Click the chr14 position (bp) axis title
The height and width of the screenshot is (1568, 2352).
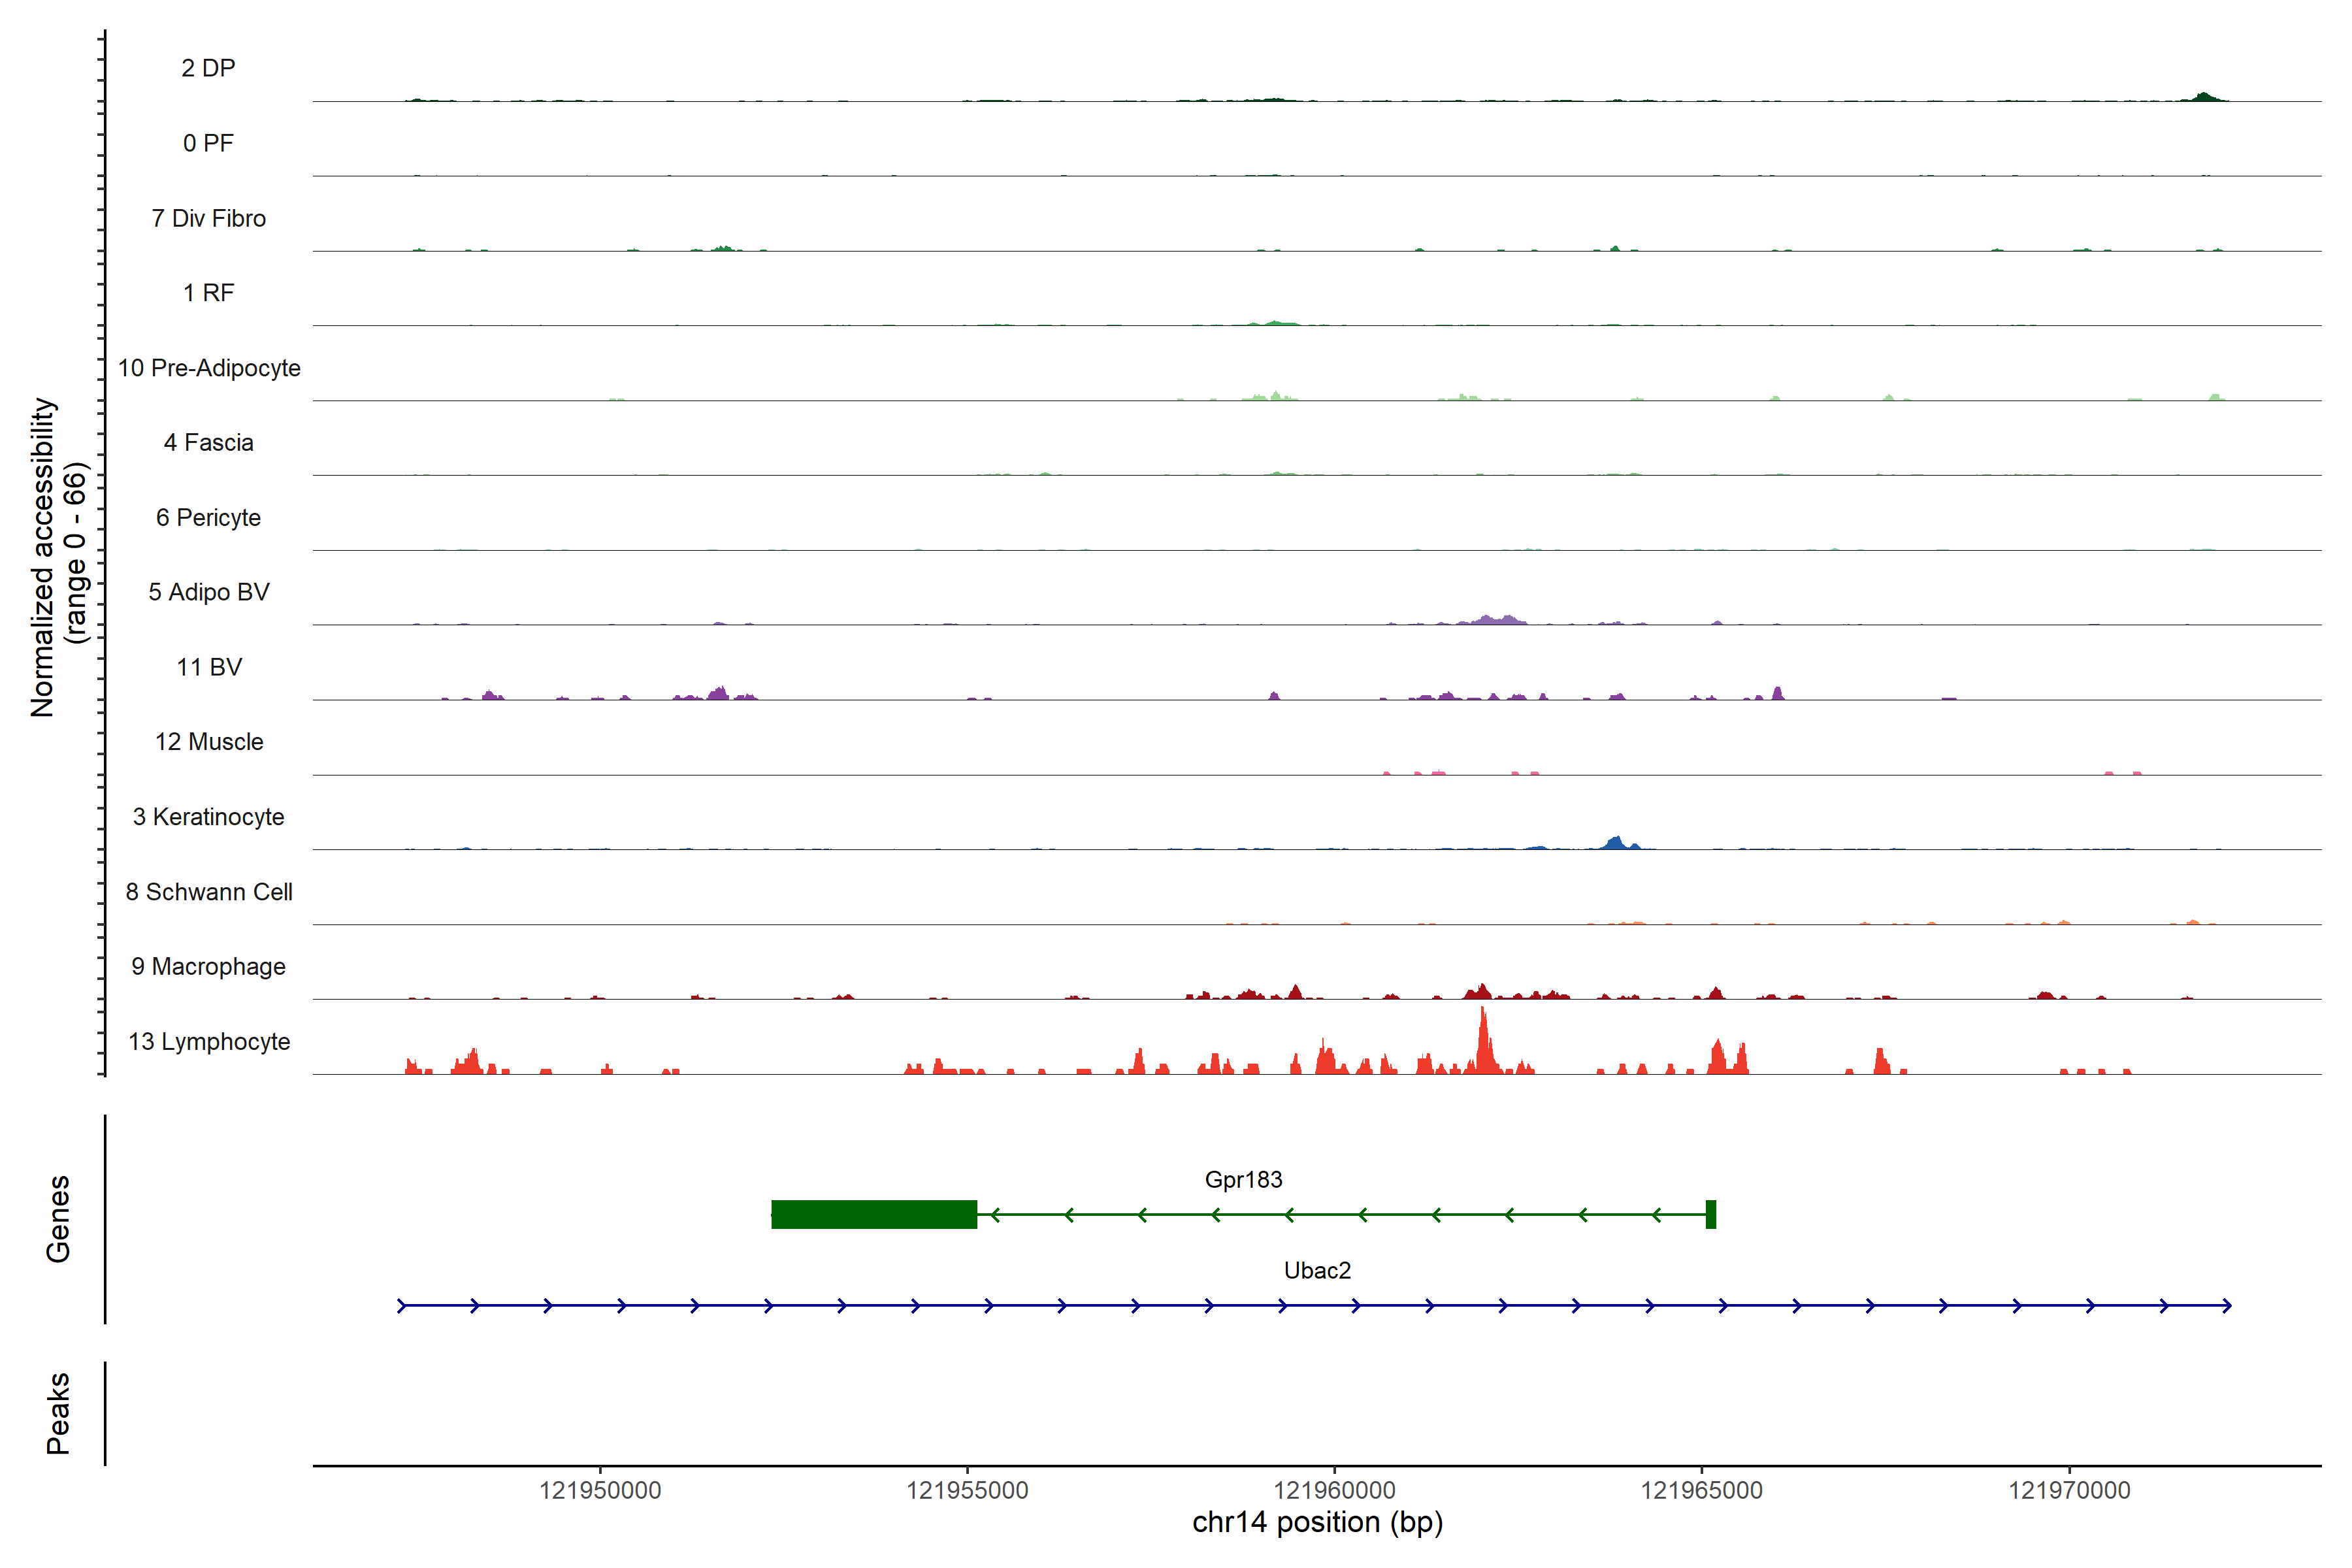(x=1317, y=1523)
